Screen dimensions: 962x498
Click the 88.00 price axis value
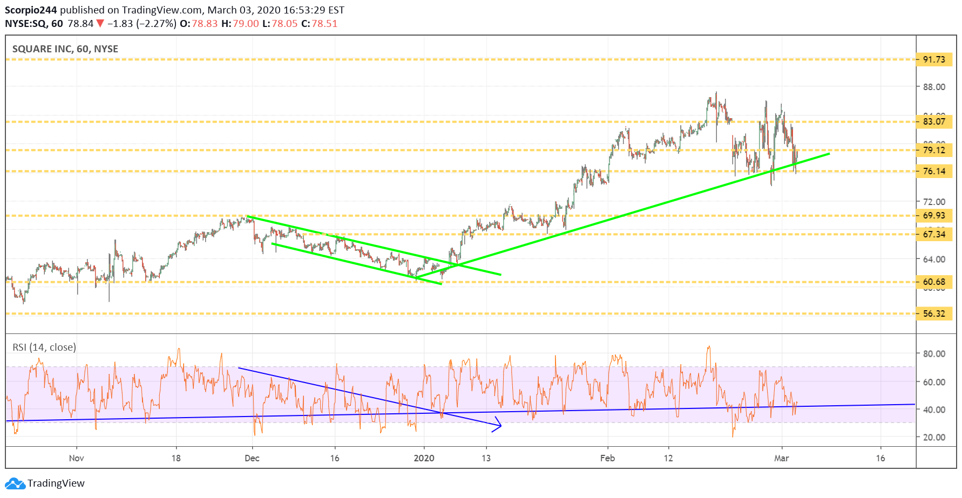[x=934, y=87]
